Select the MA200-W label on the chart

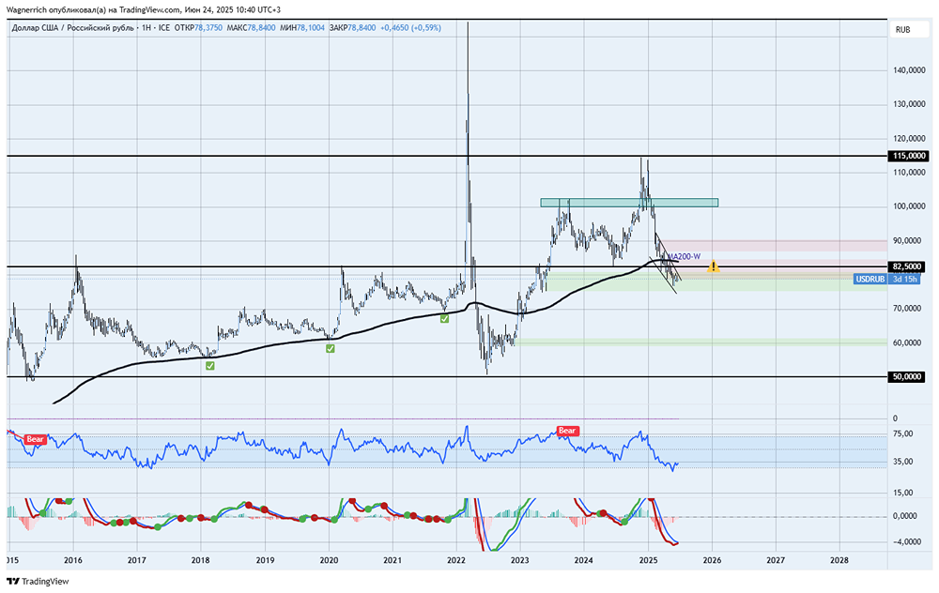click(684, 256)
